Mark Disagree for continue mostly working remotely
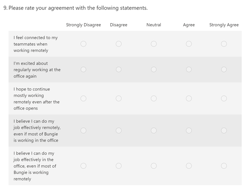The height and width of the screenshot is (194, 249). pyautogui.click(x=119, y=98)
